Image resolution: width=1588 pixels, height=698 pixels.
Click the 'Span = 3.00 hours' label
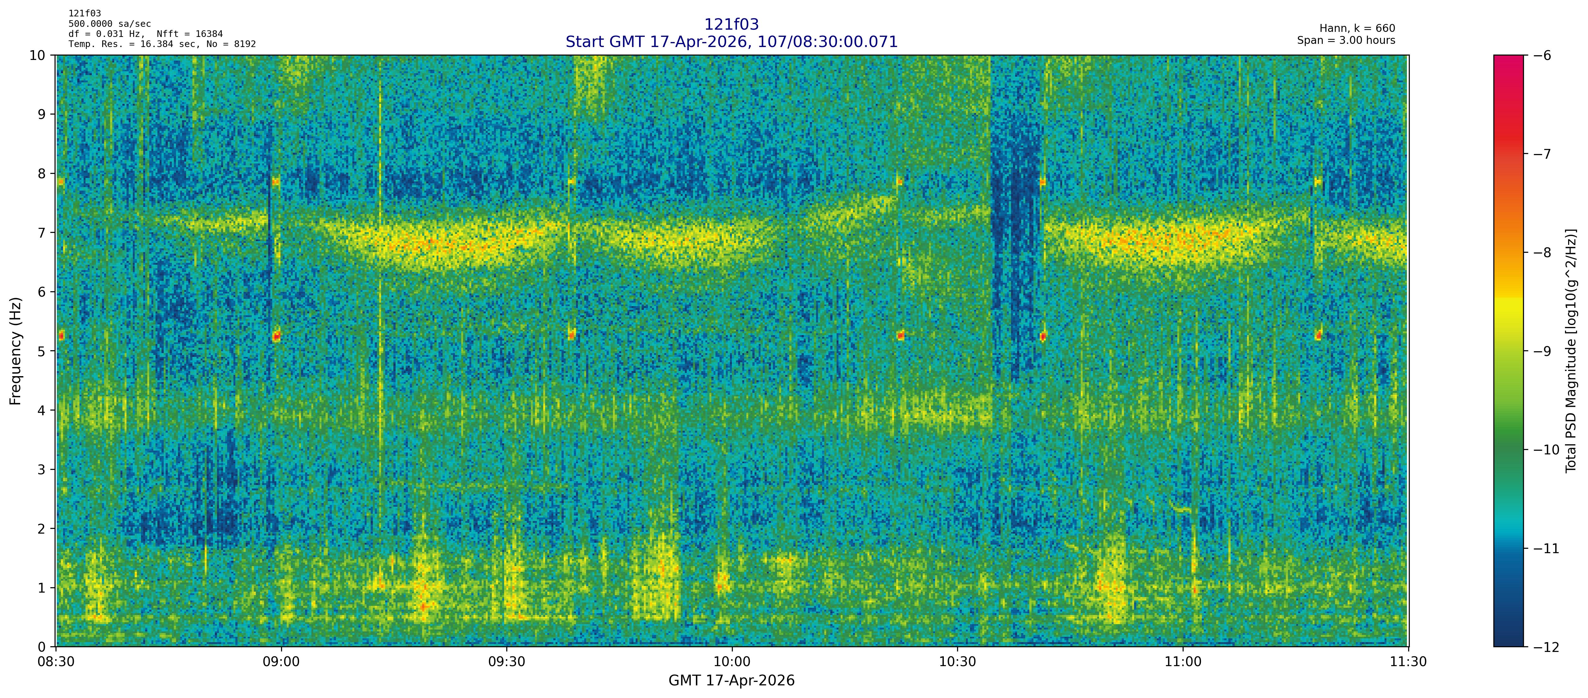coord(1346,40)
